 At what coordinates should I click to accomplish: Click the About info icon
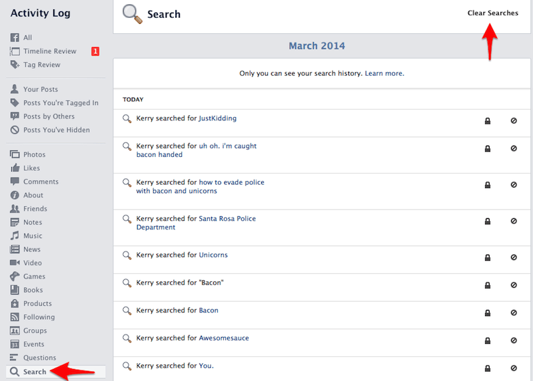15,195
